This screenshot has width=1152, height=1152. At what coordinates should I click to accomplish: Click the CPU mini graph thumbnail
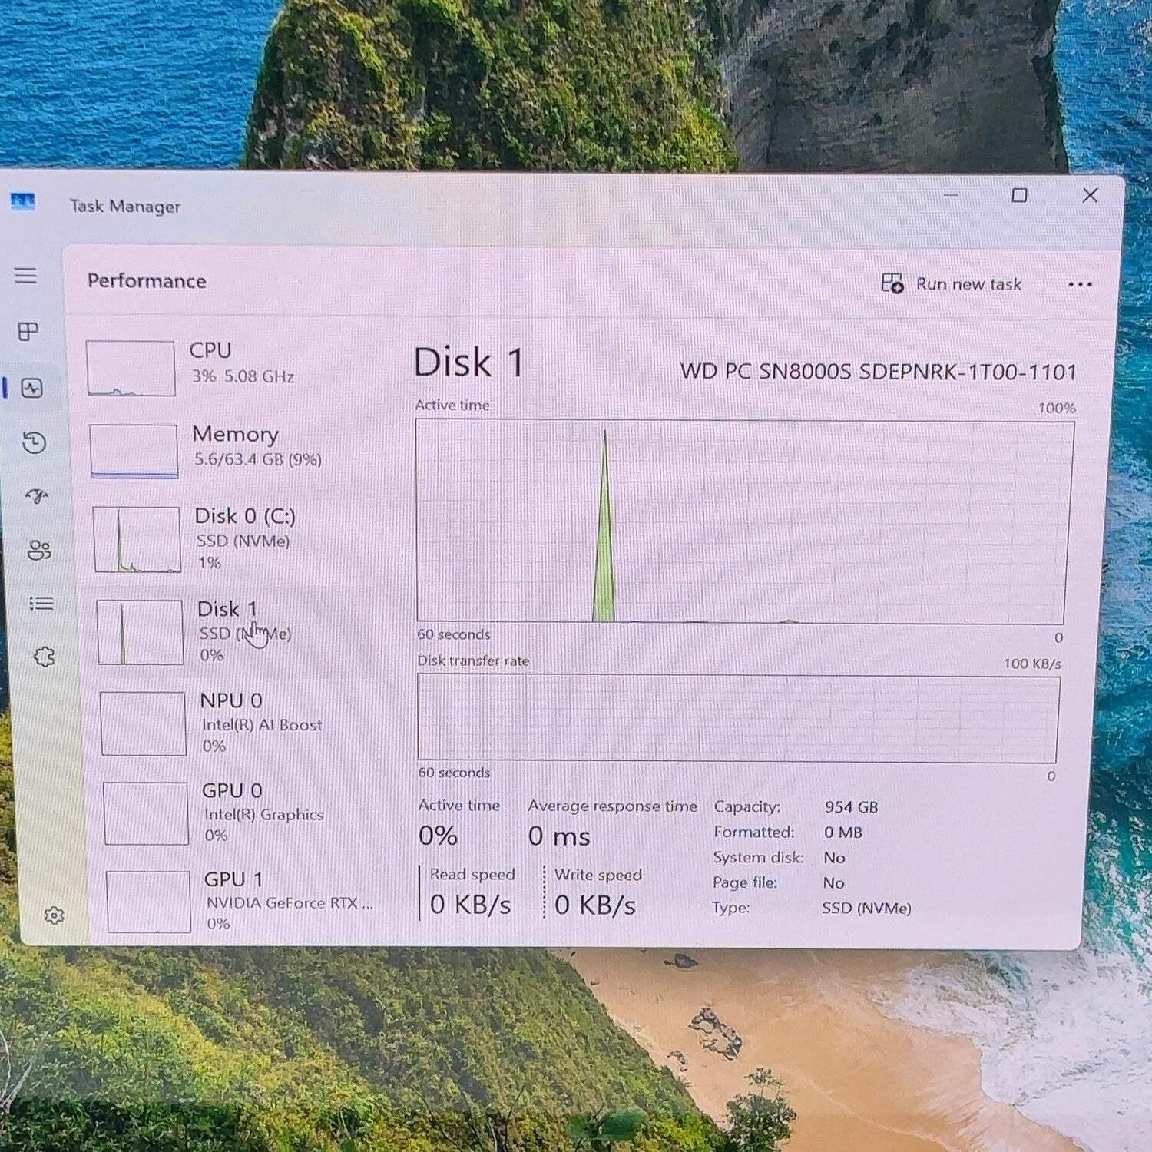coord(131,369)
